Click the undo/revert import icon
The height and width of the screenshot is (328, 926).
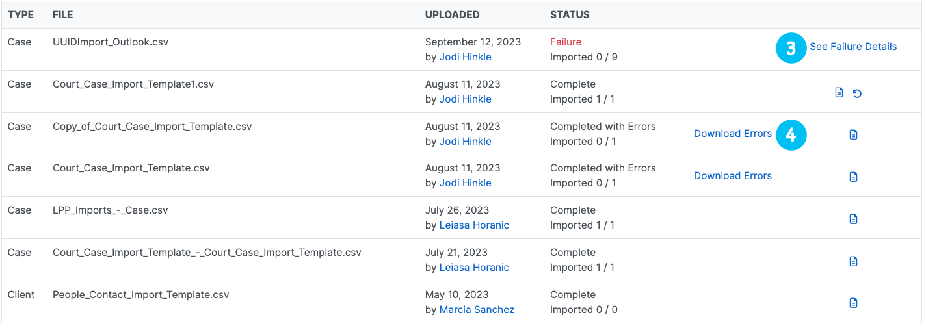click(x=857, y=93)
